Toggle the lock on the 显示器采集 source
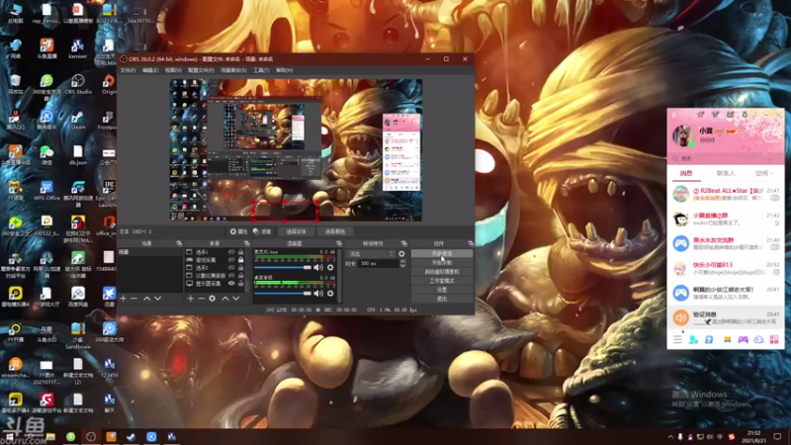Image resolution: width=791 pixels, height=445 pixels. click(241, 284)
